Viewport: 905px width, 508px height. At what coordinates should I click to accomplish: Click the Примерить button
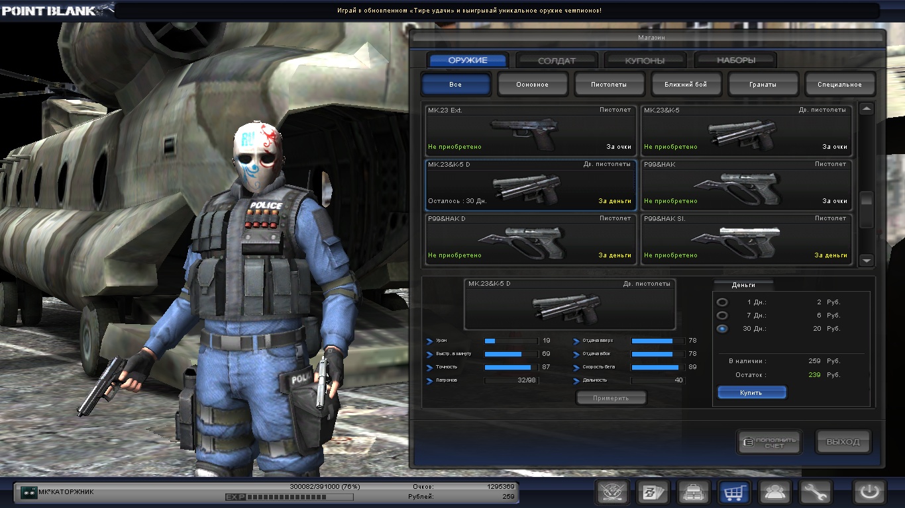[611, 398]
